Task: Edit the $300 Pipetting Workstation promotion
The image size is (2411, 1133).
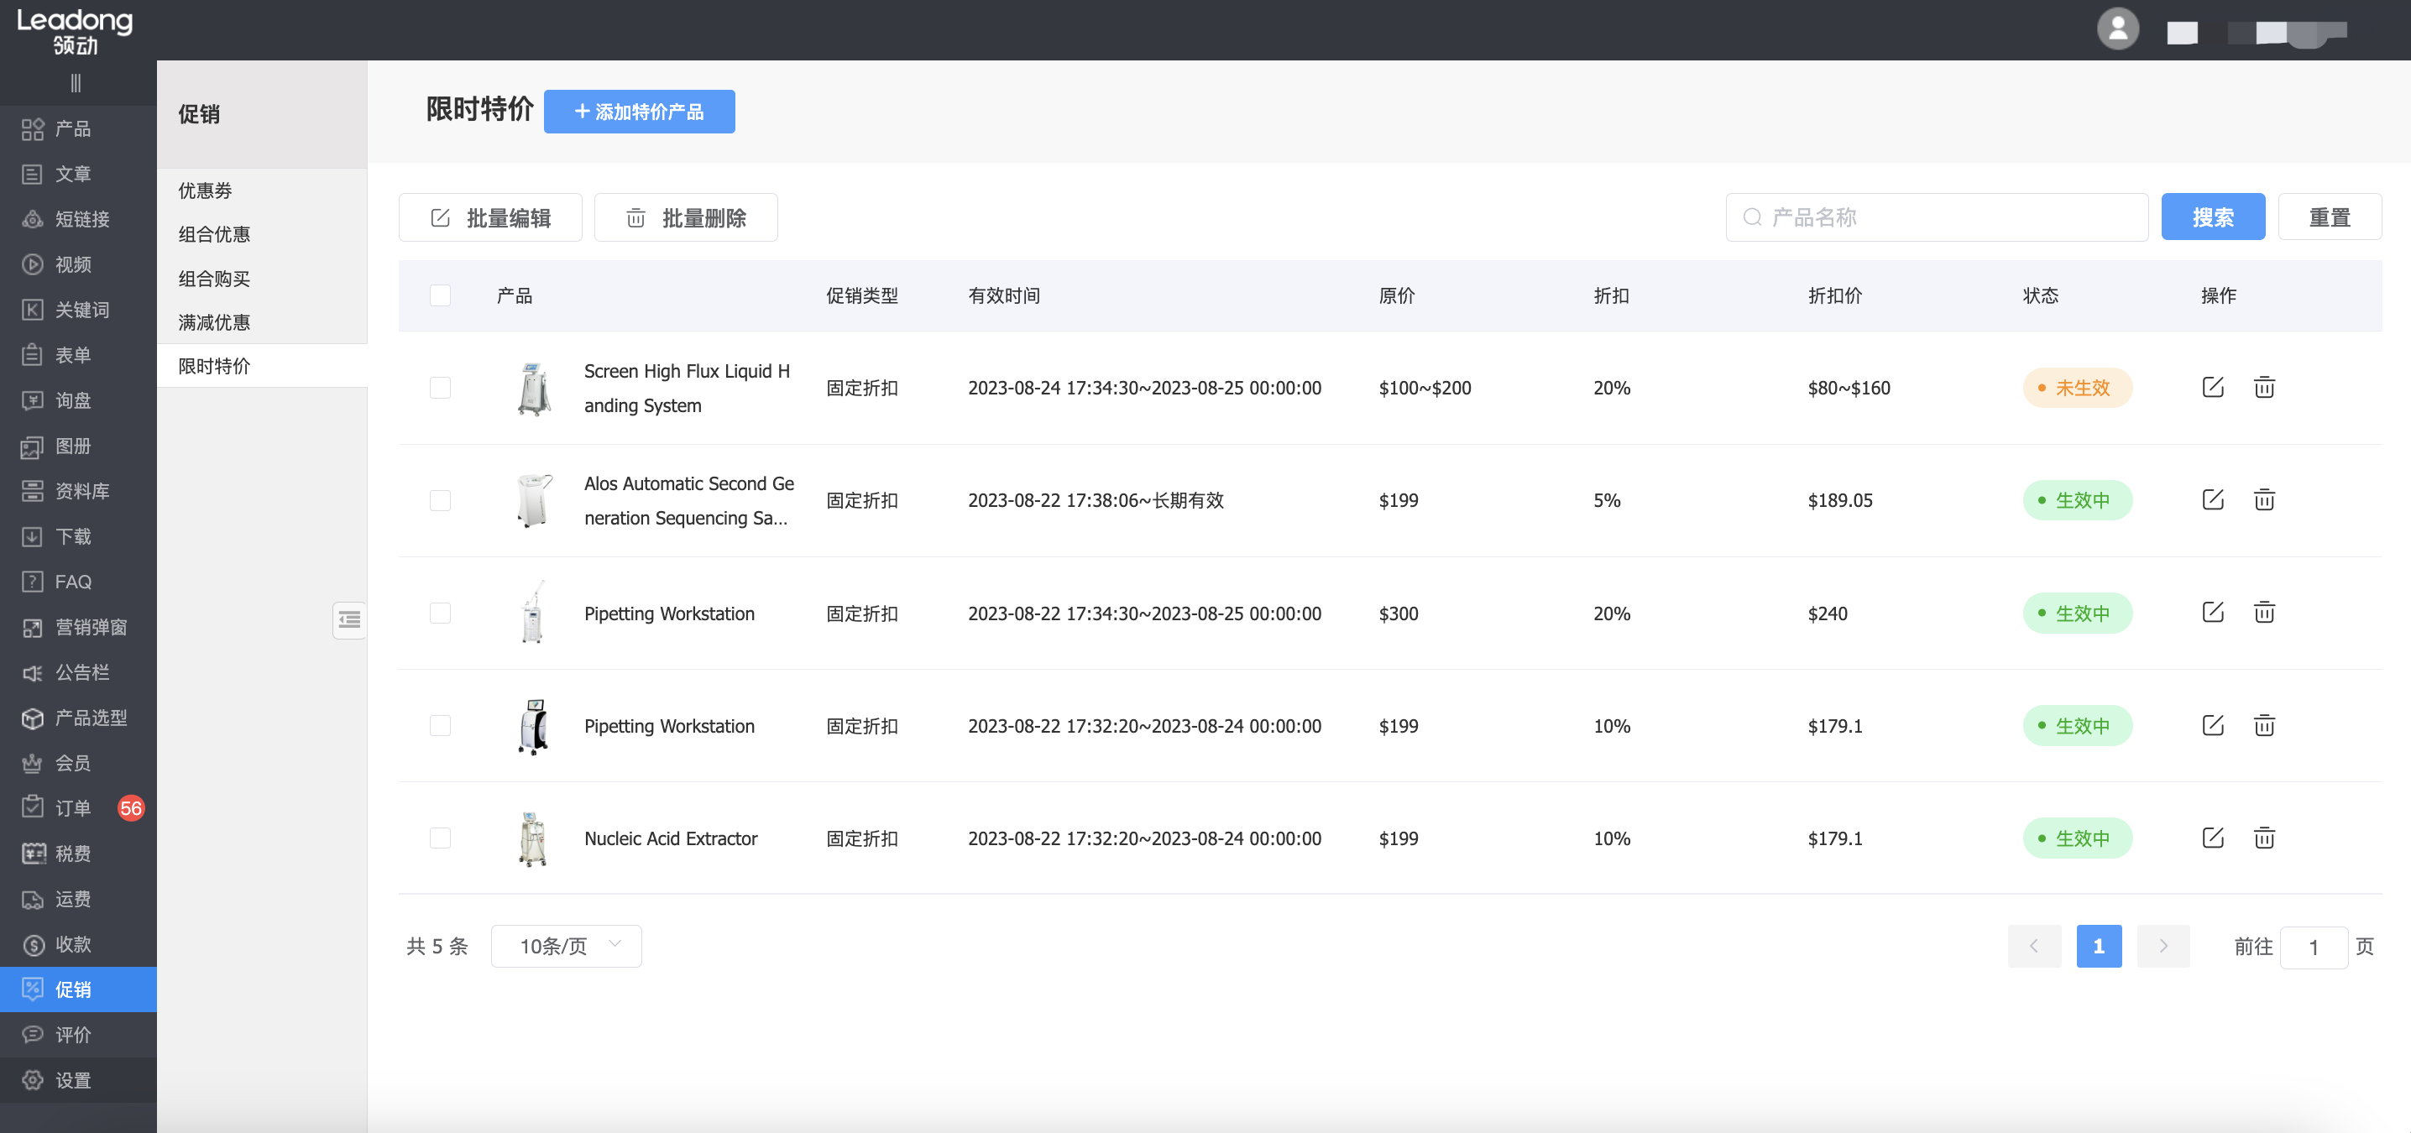Action: [2212, 613]
